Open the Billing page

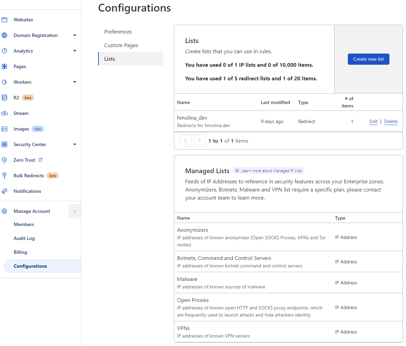(x=20, y=252)
